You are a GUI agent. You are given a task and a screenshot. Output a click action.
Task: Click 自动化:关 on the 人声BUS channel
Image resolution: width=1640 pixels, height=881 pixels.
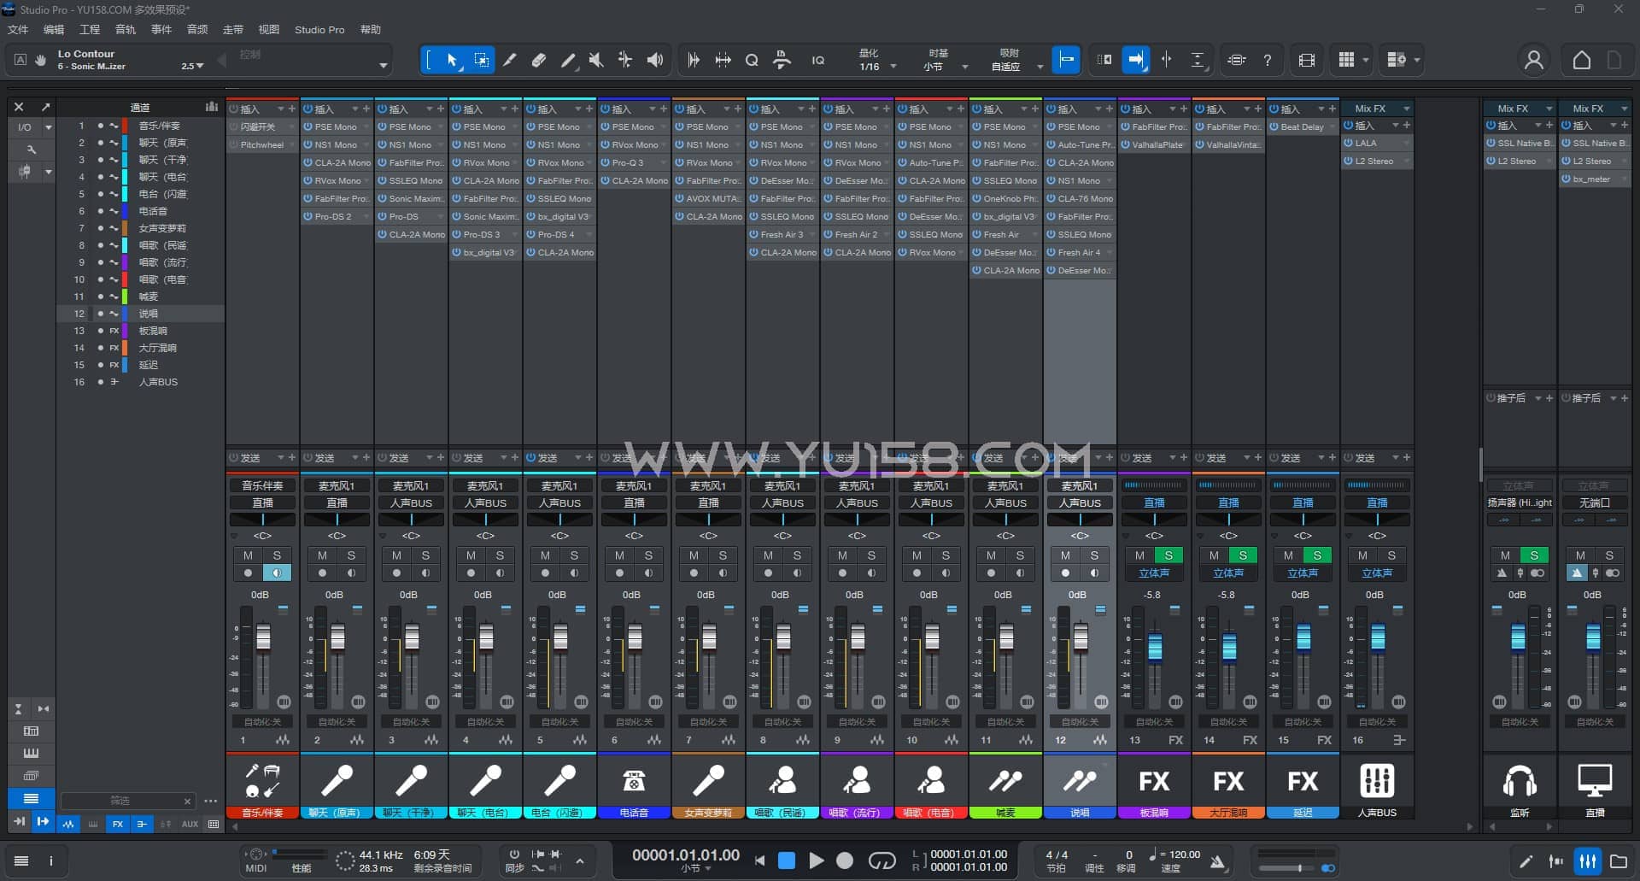click(x=1376, y=721)
